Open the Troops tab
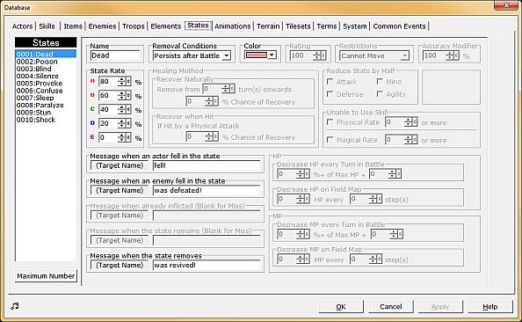 [x=134, y=26]
